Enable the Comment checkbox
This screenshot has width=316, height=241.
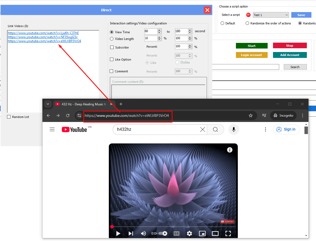pyautogui.click(x=112, y=71)
